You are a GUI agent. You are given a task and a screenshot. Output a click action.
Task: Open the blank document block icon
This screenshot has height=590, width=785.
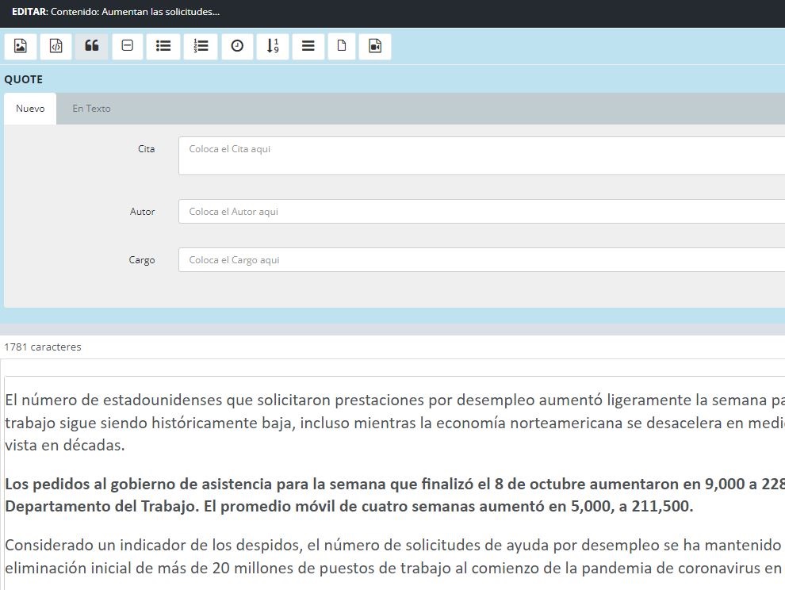(341, 46)
